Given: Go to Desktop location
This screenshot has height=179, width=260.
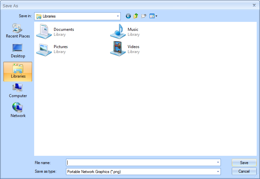Looking at the screenshot, I should 18,51.
